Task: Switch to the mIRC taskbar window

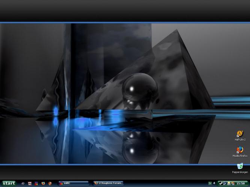Action: click(73, 183)
